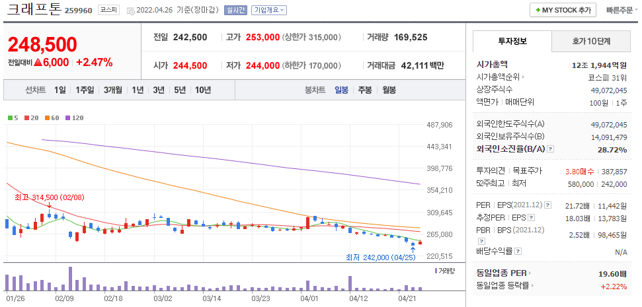Viewport: 642px width, 307px height.
Task: Select 5년 line chart period
Action: [180, 90]
